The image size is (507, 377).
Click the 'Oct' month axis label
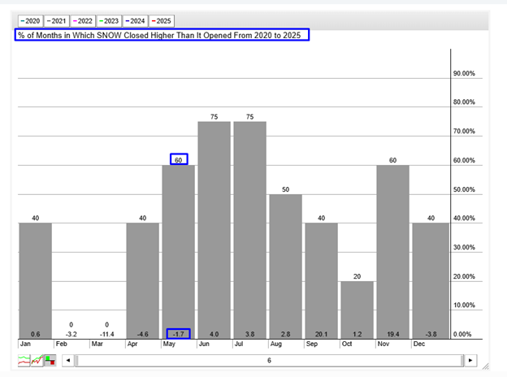[x=347, y=344]
